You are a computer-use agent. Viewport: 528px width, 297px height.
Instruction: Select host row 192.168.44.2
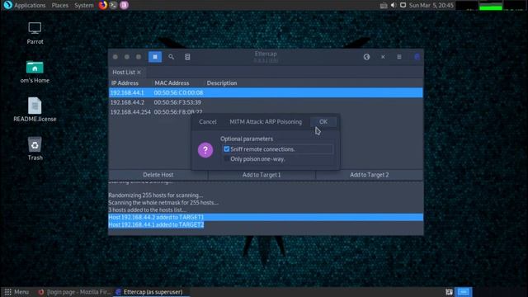266,102
